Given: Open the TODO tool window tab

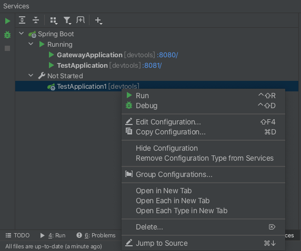Looking at the screenshot, I should coord(17,235).
